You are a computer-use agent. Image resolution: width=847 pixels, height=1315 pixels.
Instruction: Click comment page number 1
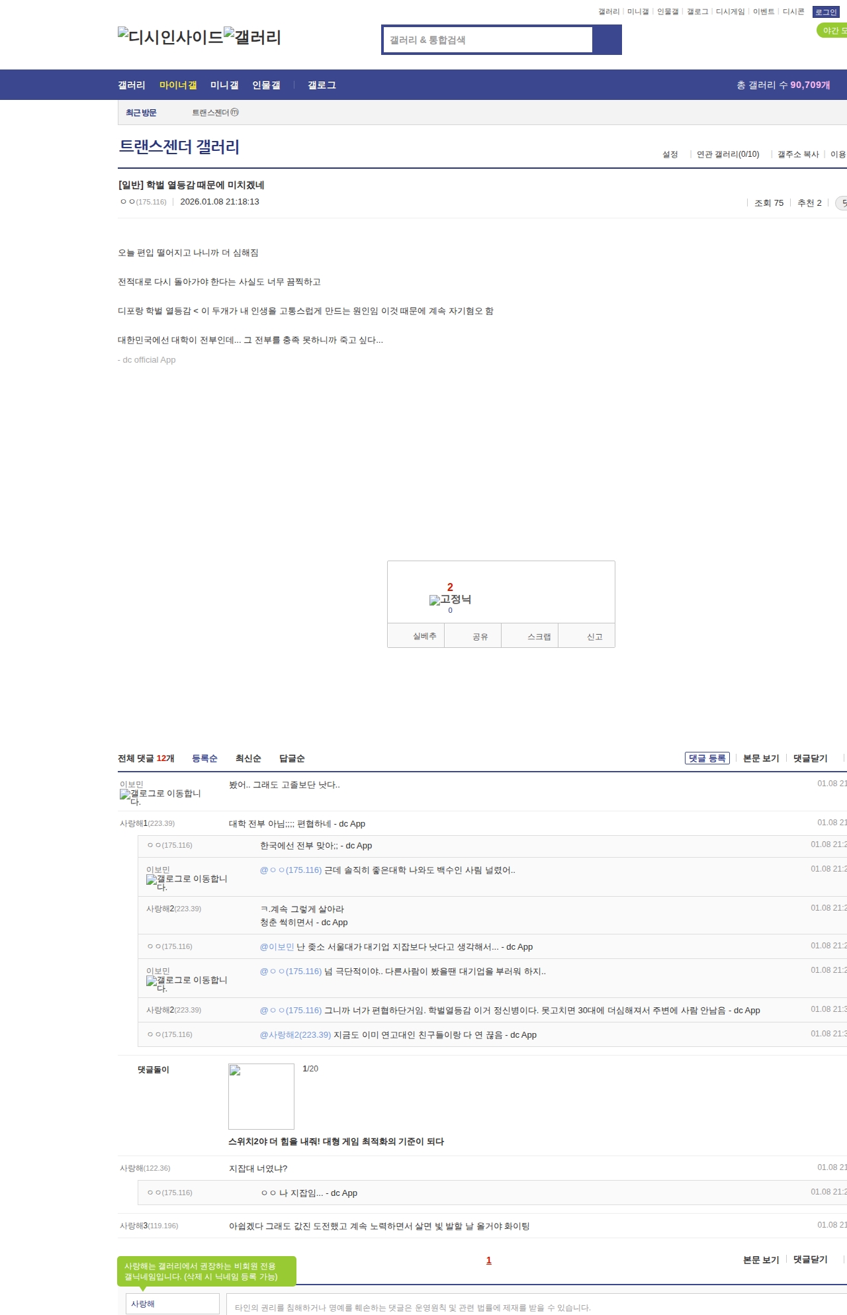(x=489, y=1260)
